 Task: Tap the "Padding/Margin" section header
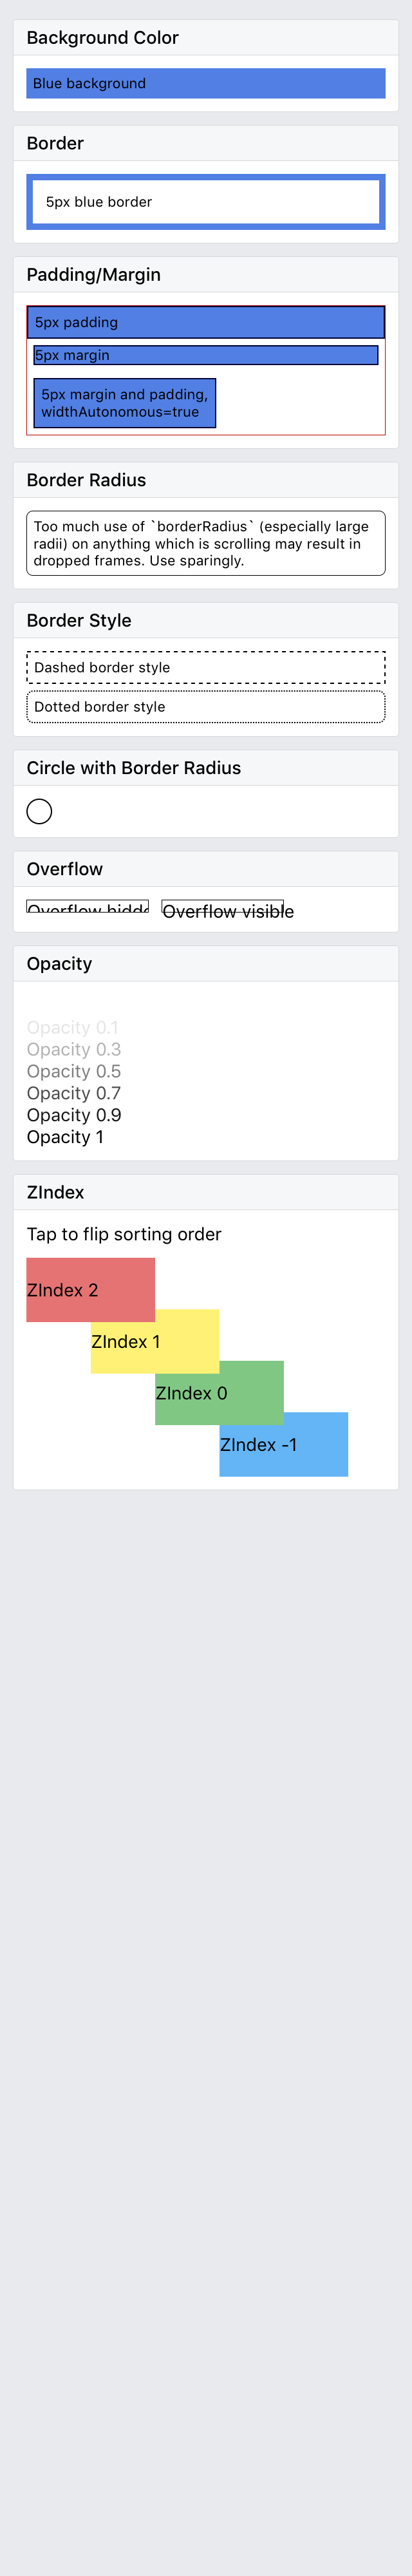[x=93, y=275]
